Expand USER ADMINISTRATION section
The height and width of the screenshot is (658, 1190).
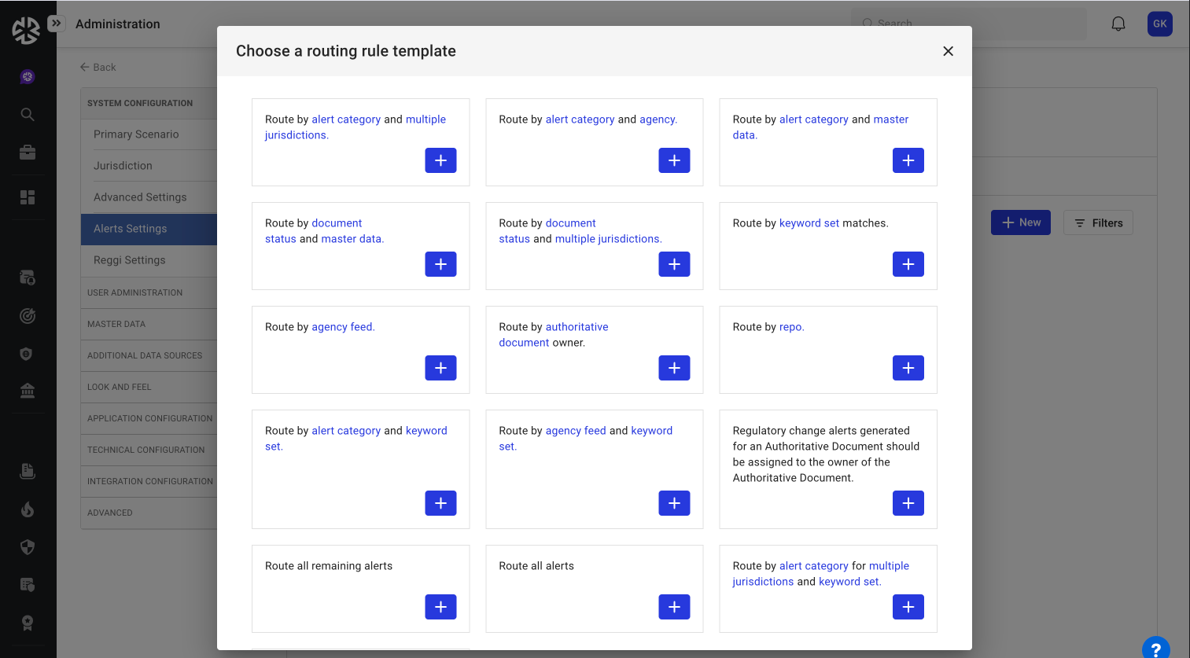point(149,292)
